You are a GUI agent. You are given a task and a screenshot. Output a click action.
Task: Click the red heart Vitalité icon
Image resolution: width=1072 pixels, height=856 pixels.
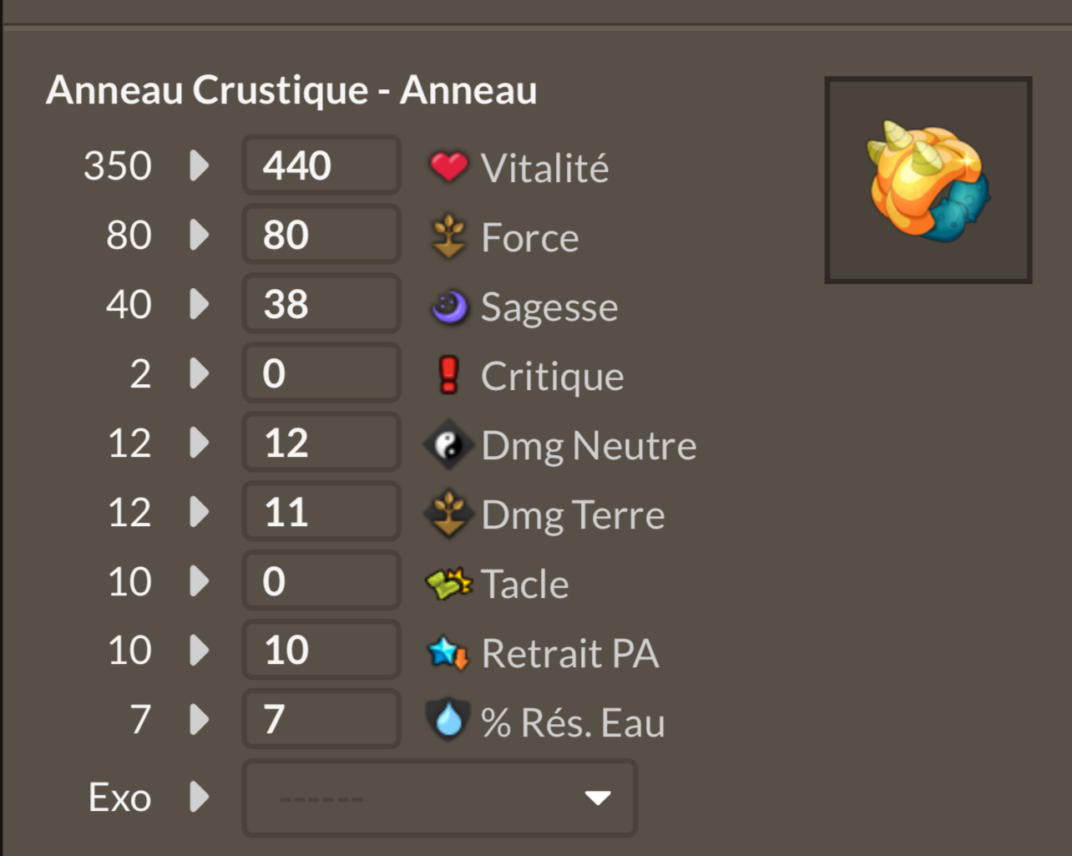coord(448,167)
